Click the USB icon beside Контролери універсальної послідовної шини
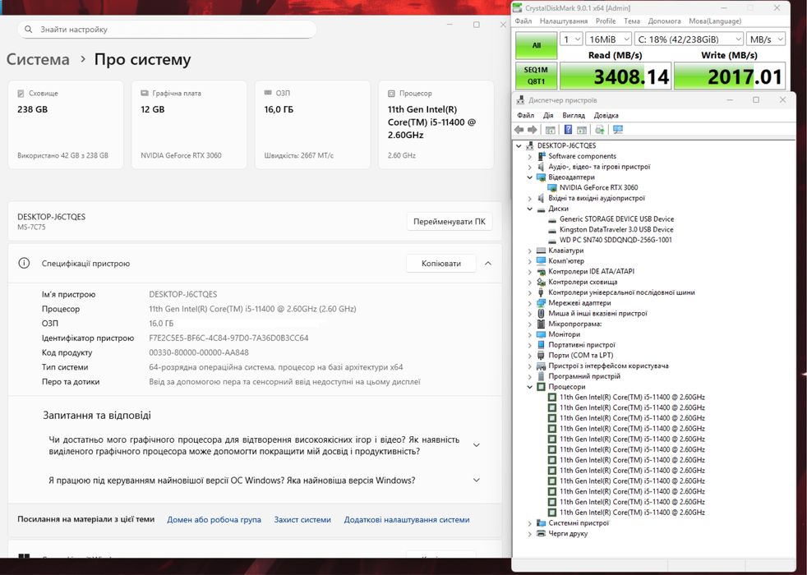 tap(541, 292)
